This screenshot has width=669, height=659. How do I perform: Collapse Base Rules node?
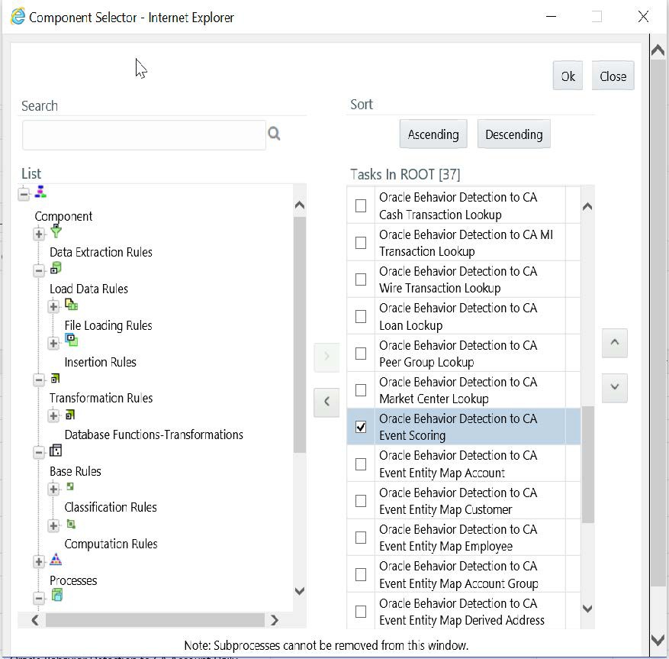(x=39, y=453)
